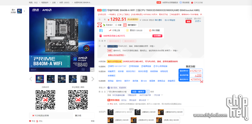252x124 pixels.
Task: Click the 对比 compare icon
Action: [x=37, y=121]
